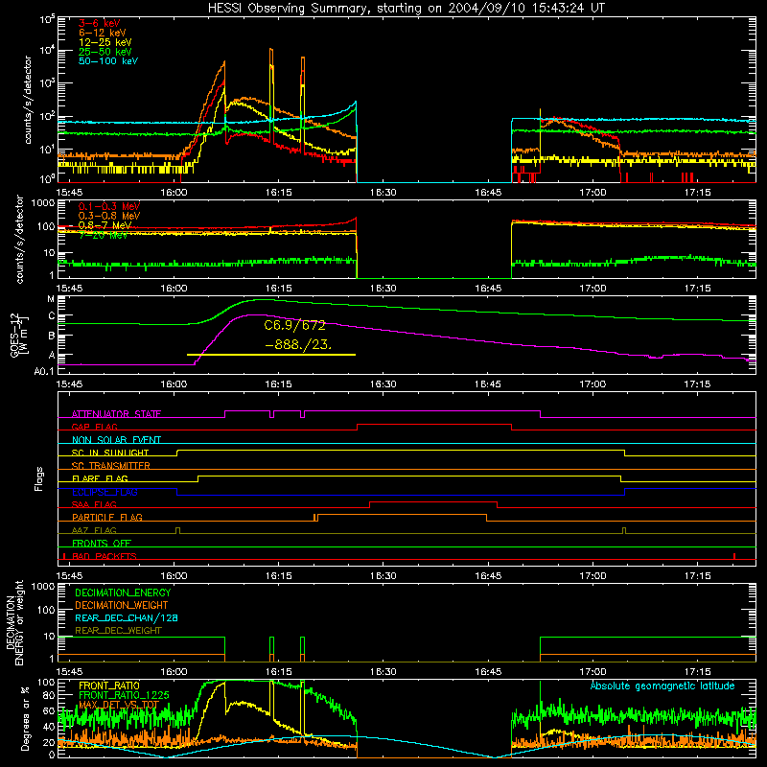The height and width of the screenshot is (767, 767).
Task: Select the ECLIPSE_FLAG label
Action: (105, 492)
